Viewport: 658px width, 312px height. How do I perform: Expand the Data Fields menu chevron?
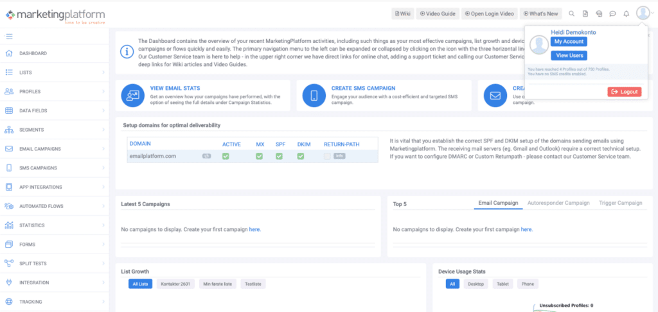click(x=103, y=110)
